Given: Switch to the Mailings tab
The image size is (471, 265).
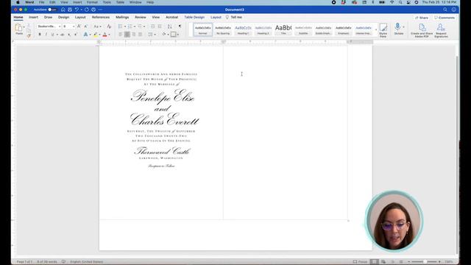Looking at the screenshot, I should click(x=122, y=18).
